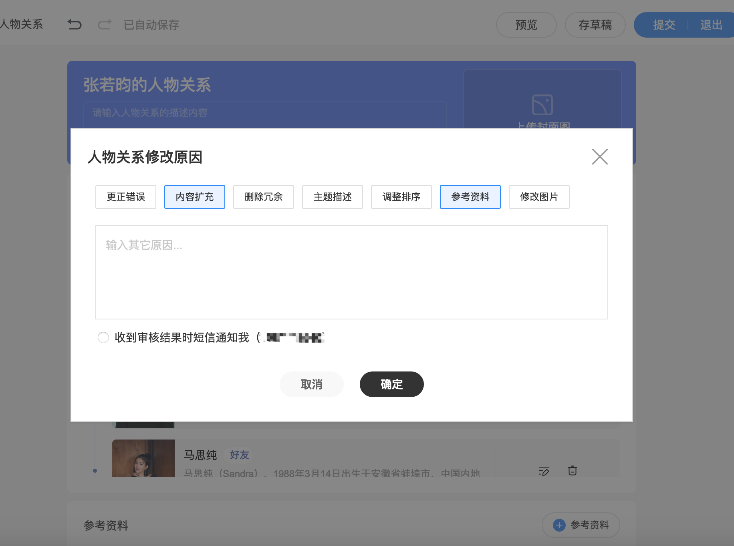734x546 pixels.
Task: Click the 提交 button
Action: tap(664, 25)
